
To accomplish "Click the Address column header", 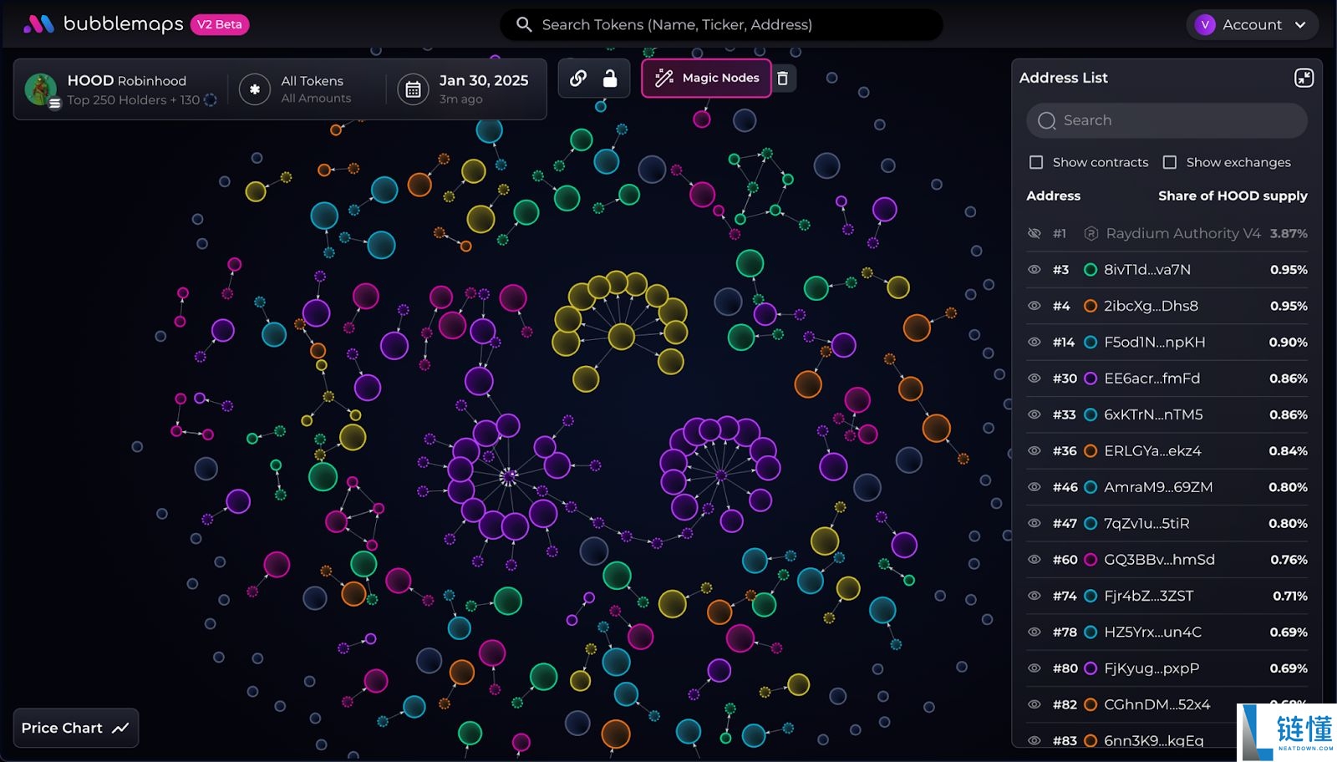I will click(1053, 196).
